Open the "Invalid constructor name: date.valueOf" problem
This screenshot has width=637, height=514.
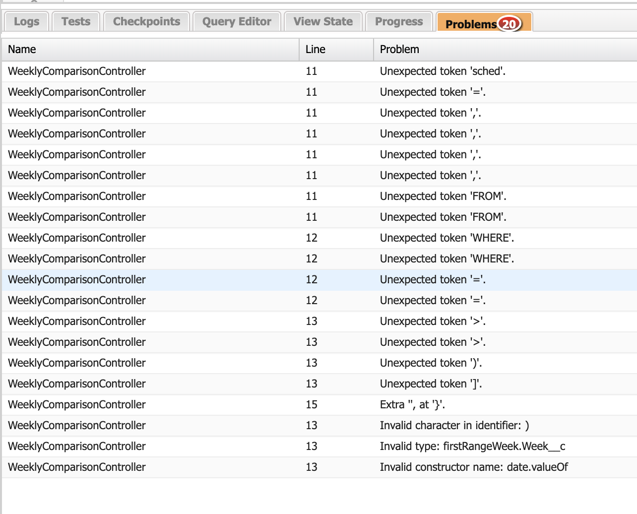click(474, 467)
